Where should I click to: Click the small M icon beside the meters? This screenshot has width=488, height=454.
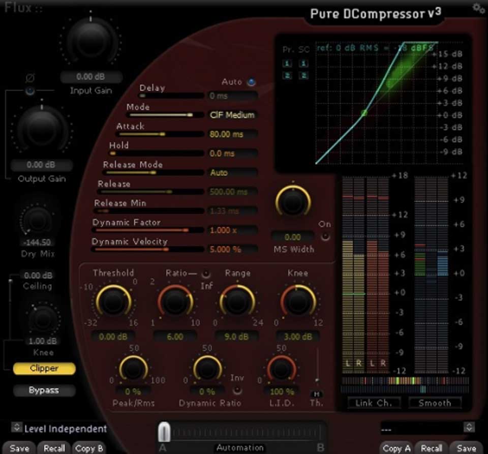(x=317, y=395)
